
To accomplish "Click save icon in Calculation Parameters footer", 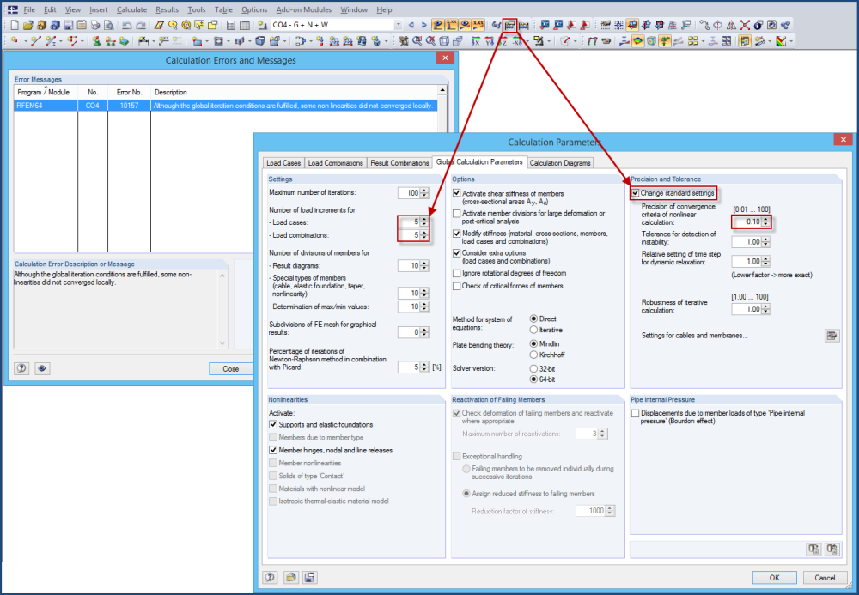I will coord(309,577).
